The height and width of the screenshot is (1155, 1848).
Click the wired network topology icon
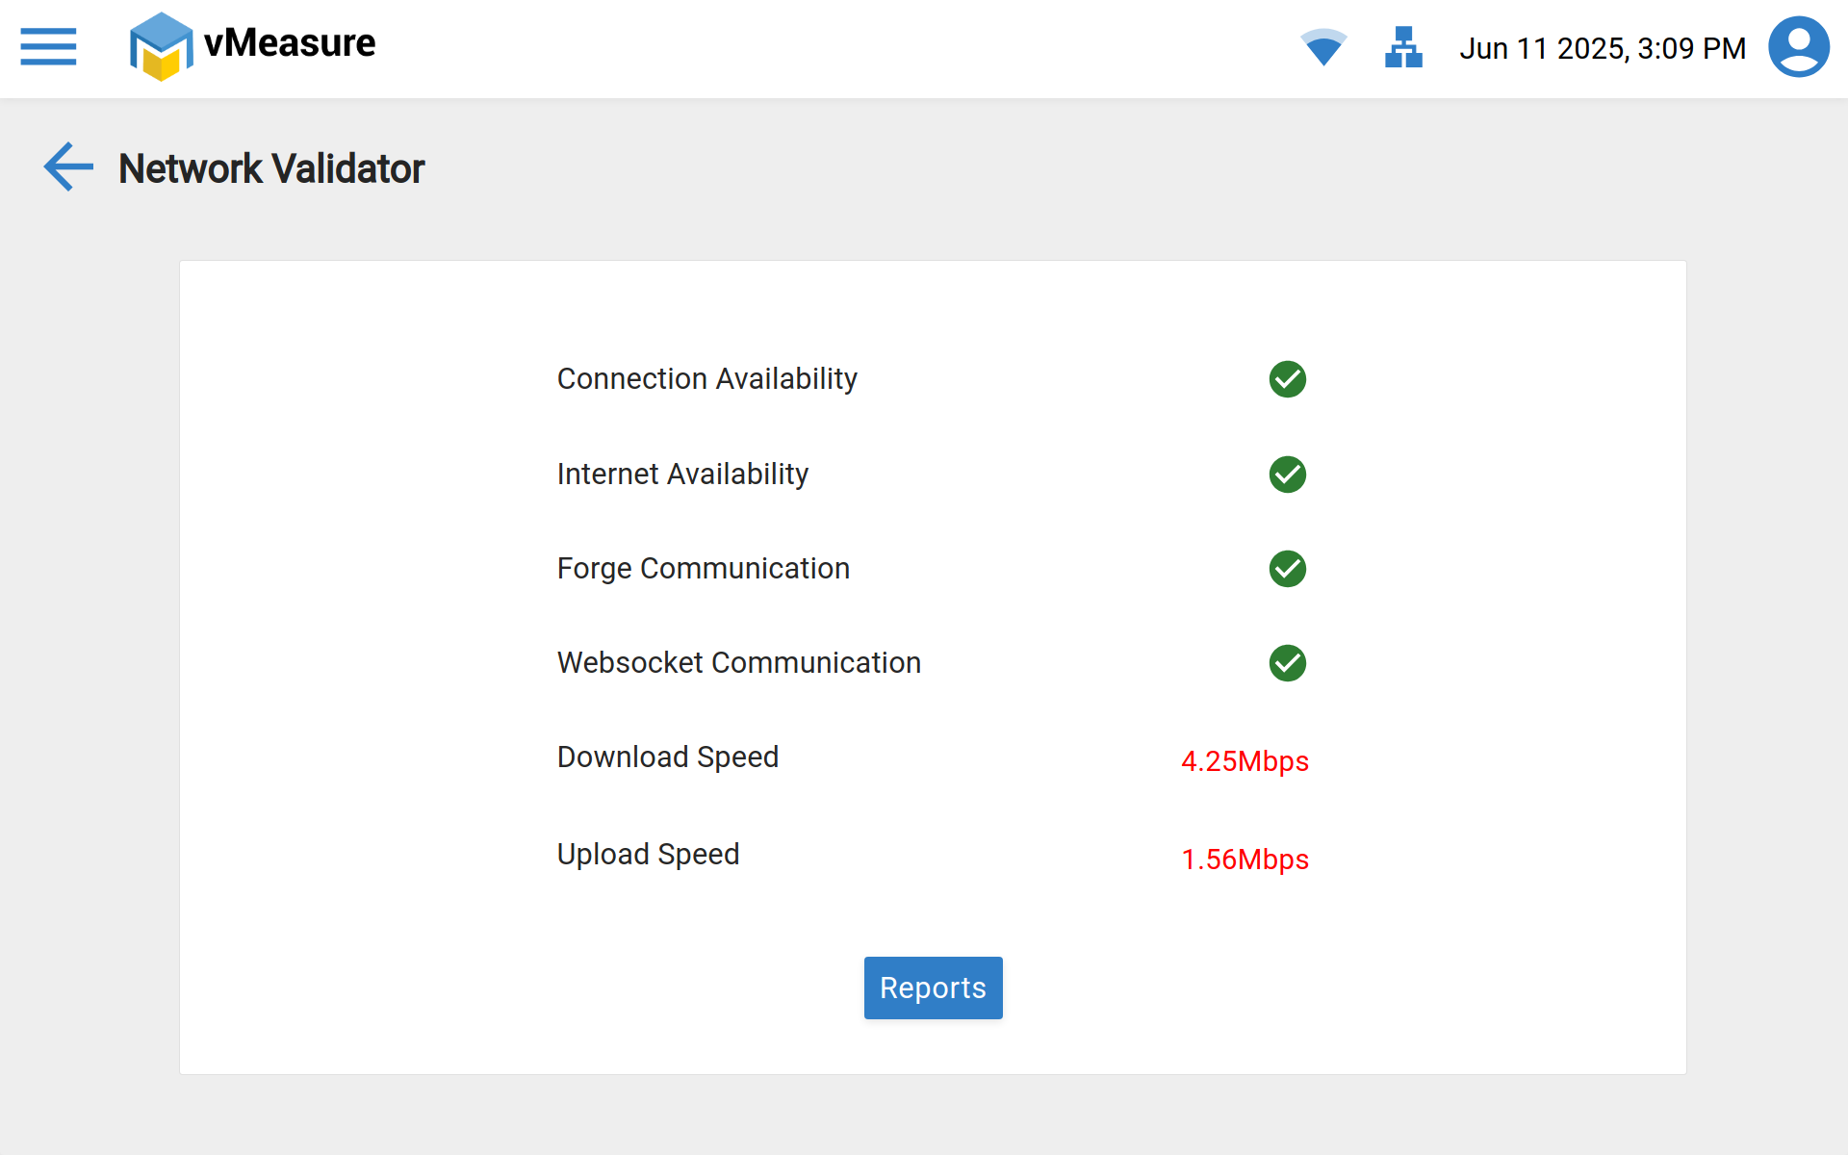pos(1403,46)
